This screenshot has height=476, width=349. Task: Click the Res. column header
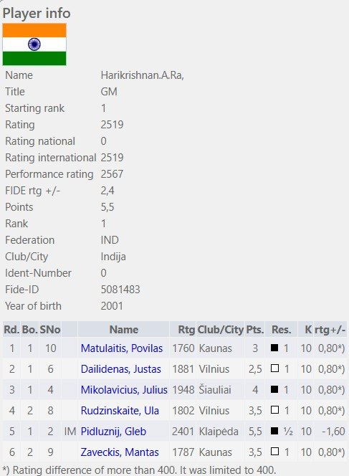282,329
